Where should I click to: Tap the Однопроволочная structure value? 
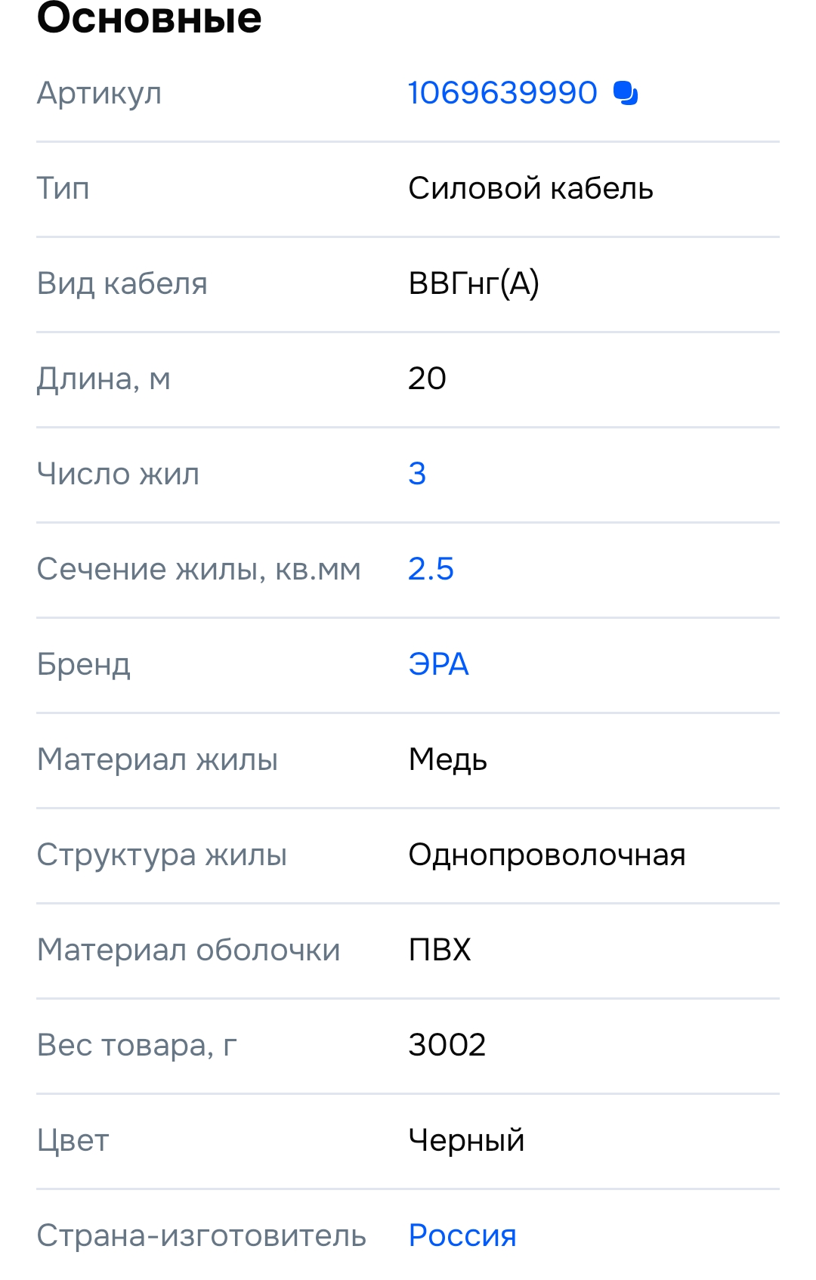(x=546, y=855)
